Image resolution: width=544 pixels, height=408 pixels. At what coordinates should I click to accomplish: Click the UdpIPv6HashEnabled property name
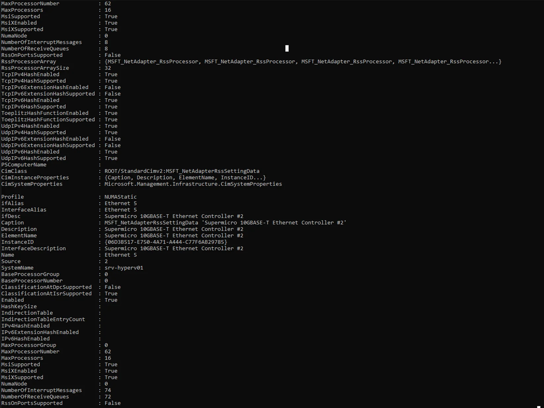coord(30,152)
